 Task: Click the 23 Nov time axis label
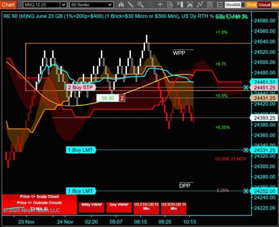pos(26,222)
